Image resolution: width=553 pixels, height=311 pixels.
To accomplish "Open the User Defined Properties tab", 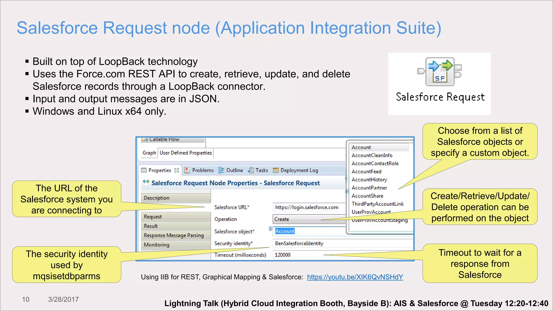I will [186, 153].
